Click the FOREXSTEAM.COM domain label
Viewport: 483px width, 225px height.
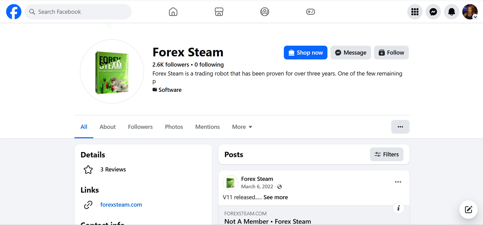(245, 214)
